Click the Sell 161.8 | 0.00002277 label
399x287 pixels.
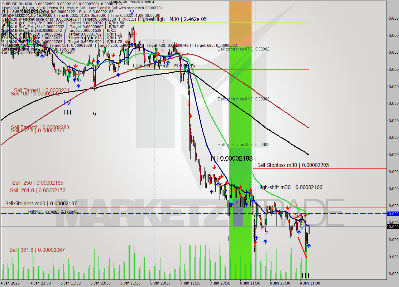38,130
